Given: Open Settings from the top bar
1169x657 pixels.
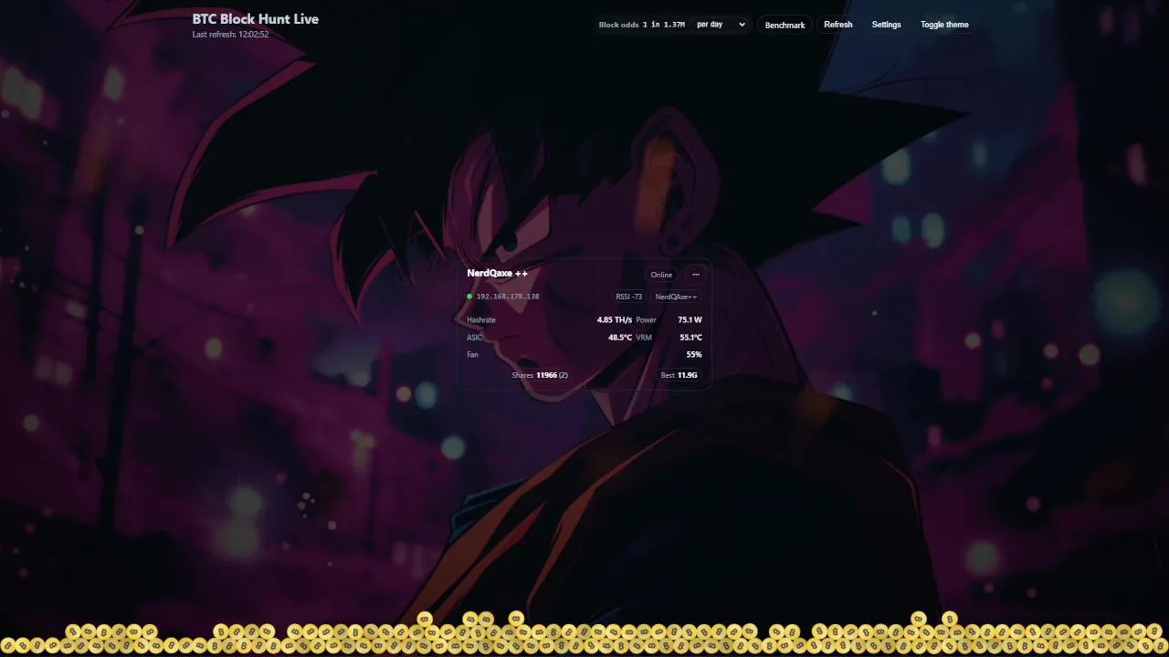Looking at the screenshot, I should point(886,25).
